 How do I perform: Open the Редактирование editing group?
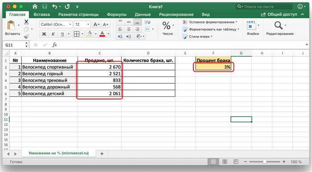tap(280, 28)
